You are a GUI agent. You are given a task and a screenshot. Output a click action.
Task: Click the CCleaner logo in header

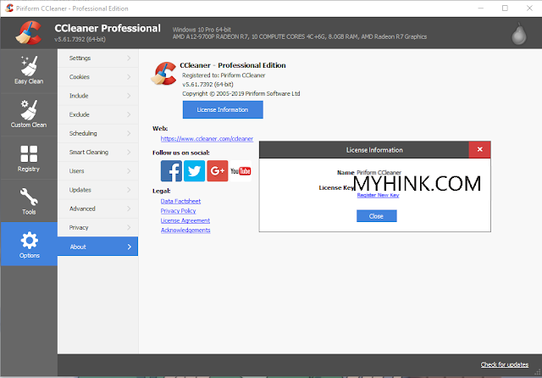point(29,33)
